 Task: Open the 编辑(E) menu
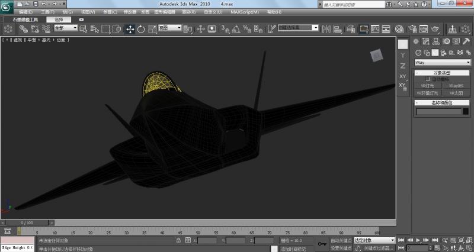25,11
